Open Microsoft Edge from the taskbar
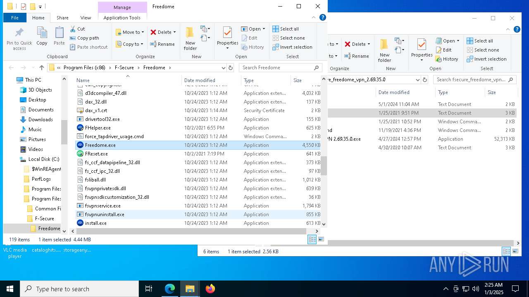The height and width of the screenshot is (297, 529). click(x=170, y=289)
